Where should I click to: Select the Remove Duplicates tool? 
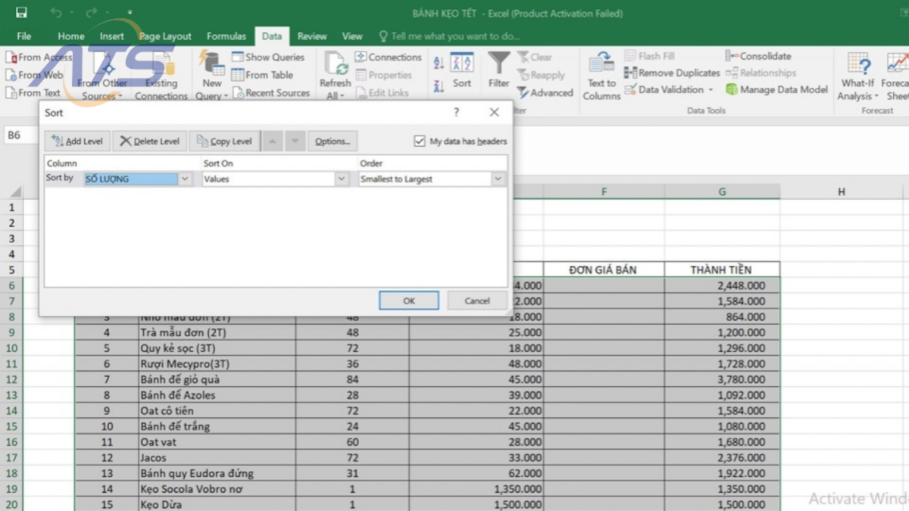[671, 73]
